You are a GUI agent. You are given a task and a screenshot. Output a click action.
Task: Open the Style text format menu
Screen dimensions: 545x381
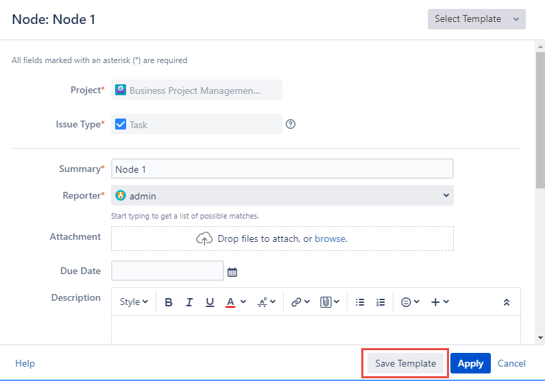(134, 302)
